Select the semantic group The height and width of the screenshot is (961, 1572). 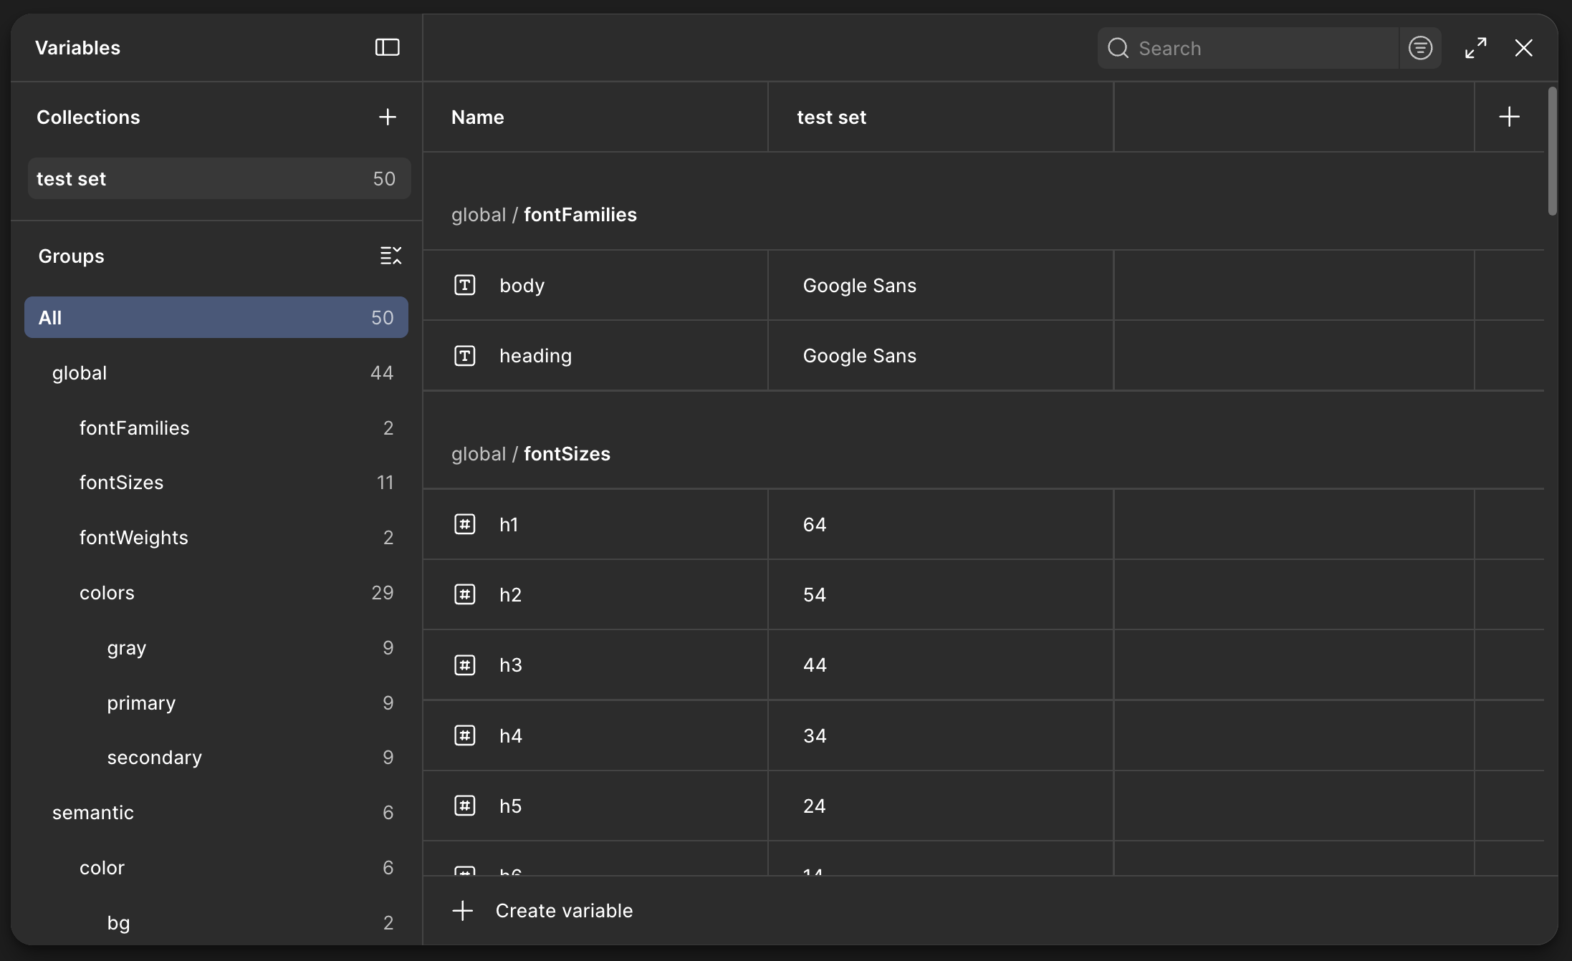click(x=216, y=812)
